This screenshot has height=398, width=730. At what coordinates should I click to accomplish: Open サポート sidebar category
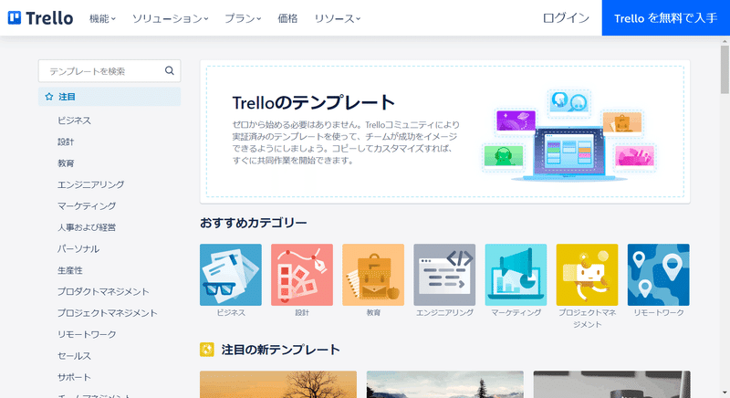point(74,378)
